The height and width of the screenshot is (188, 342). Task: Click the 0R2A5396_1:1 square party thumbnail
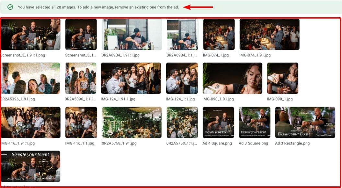tap(81, 78)
